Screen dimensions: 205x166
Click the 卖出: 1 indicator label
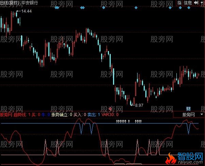pyautogui.click(x=94, y=115)
